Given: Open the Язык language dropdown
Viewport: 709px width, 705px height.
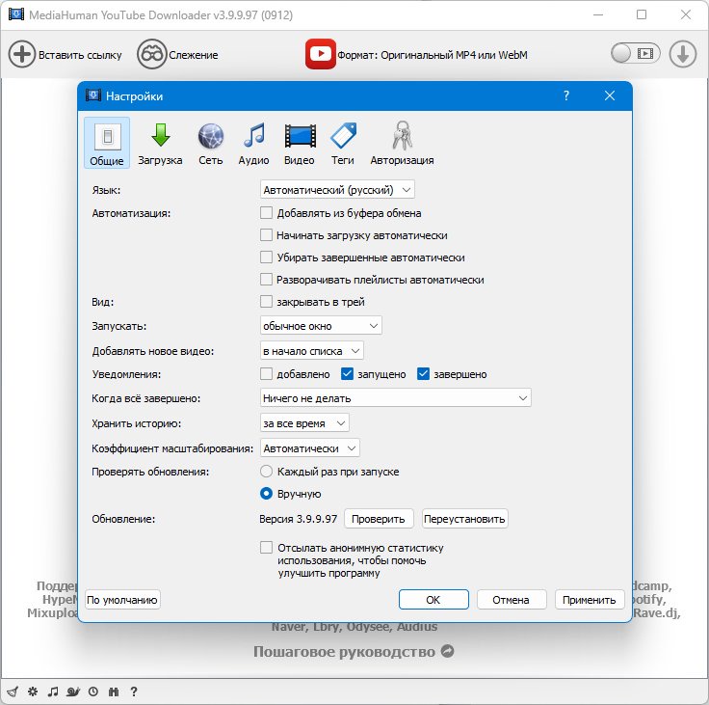Looking at the screenshot, I should click(337, 190).
